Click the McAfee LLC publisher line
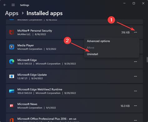 click(32, 34)
